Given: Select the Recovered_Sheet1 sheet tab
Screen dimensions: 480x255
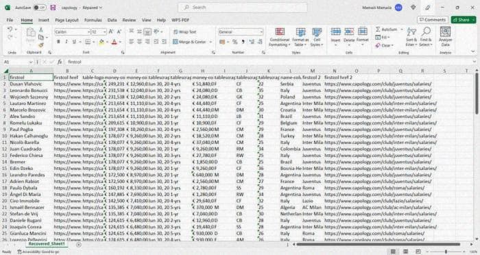Looking at the screenshot, I should pos(47,244).
